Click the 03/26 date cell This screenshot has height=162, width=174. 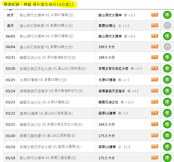point(11,69)
